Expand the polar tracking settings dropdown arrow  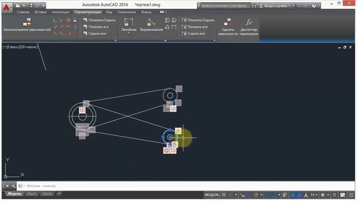tap(261, 195)
